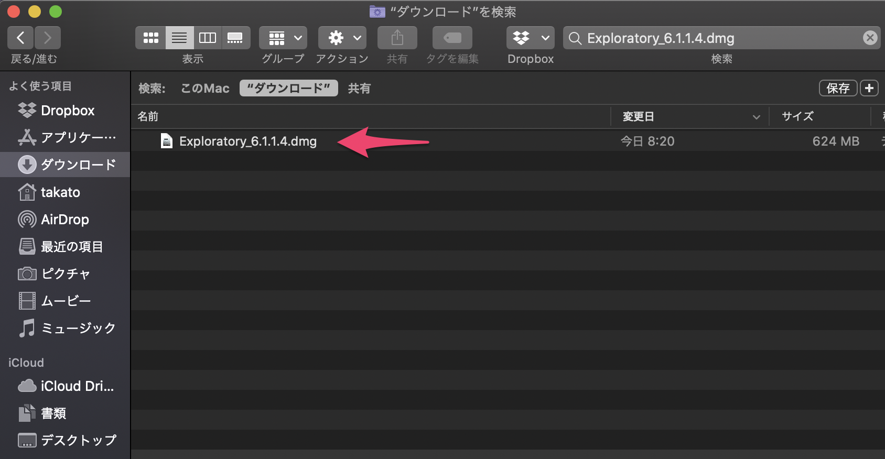Click the 624 MB size cell
The width and height of the screenshot is (885, 459).
(836, 141)
